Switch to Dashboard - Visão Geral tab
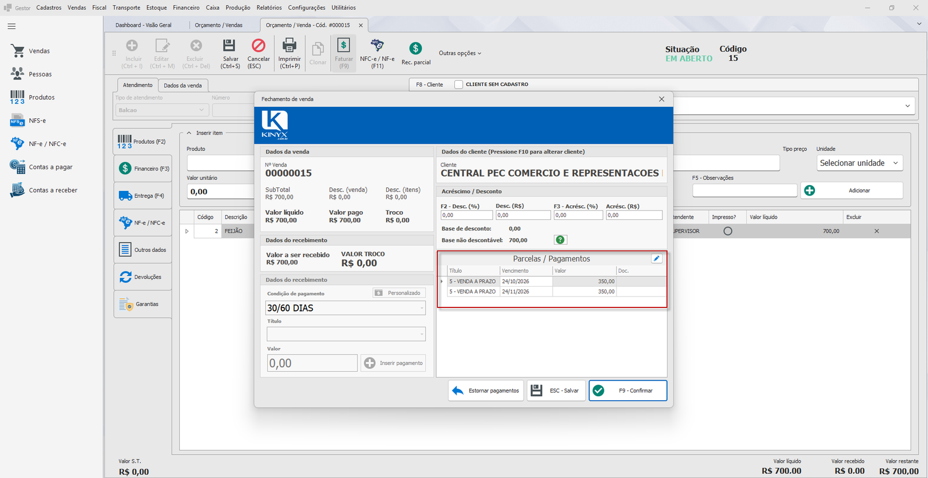The height and width of the screenshot is (478, 928). pyautogui.click(x=143, y=25)
